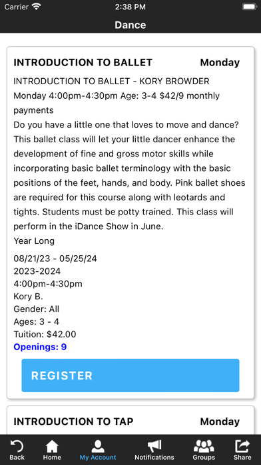Tap the Back arrow icon
Screen dimensions: 261x465
[x=17, y=446]
